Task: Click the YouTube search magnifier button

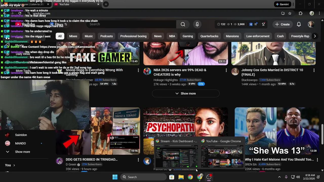Action: (183, 24)
